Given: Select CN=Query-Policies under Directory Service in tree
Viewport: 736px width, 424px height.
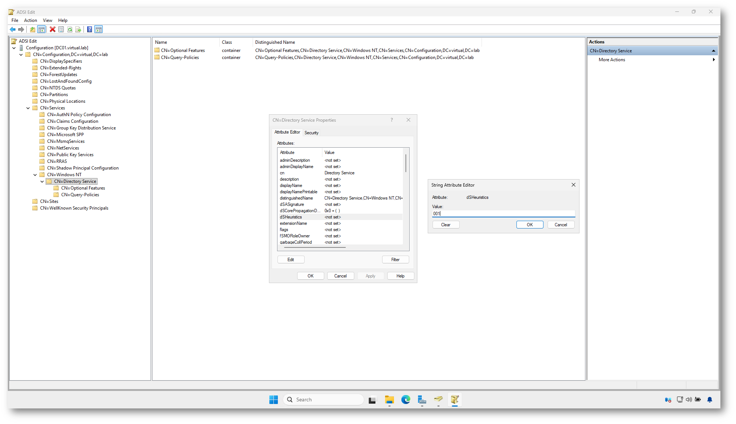Looking at the screenshot, I should [80, 195].
